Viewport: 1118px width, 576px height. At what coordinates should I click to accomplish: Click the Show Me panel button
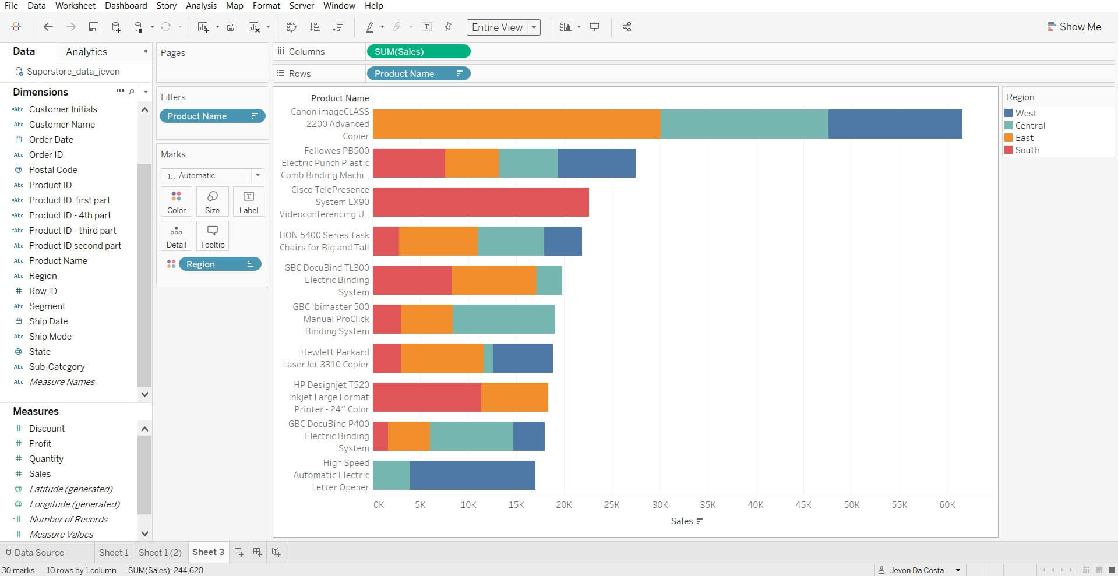pyautogui.click(x=1074, y=27)
